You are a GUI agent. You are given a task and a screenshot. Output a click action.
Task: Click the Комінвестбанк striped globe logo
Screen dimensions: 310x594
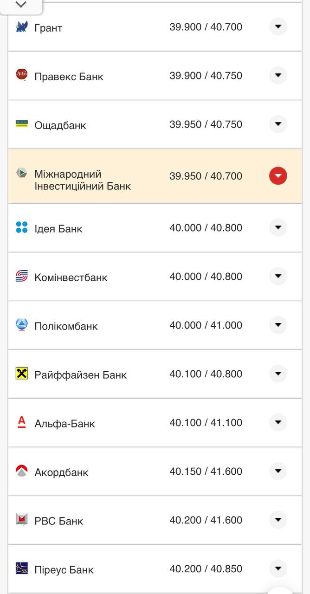pos(21,276)
